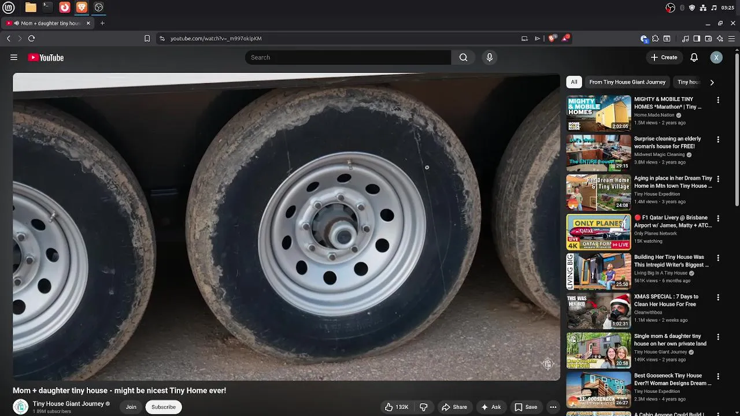This screenshot has width=740, height=416.
Task: Open the YouTube hamburger guide menu
Action: pyautogui.click(x=14, y=57)
